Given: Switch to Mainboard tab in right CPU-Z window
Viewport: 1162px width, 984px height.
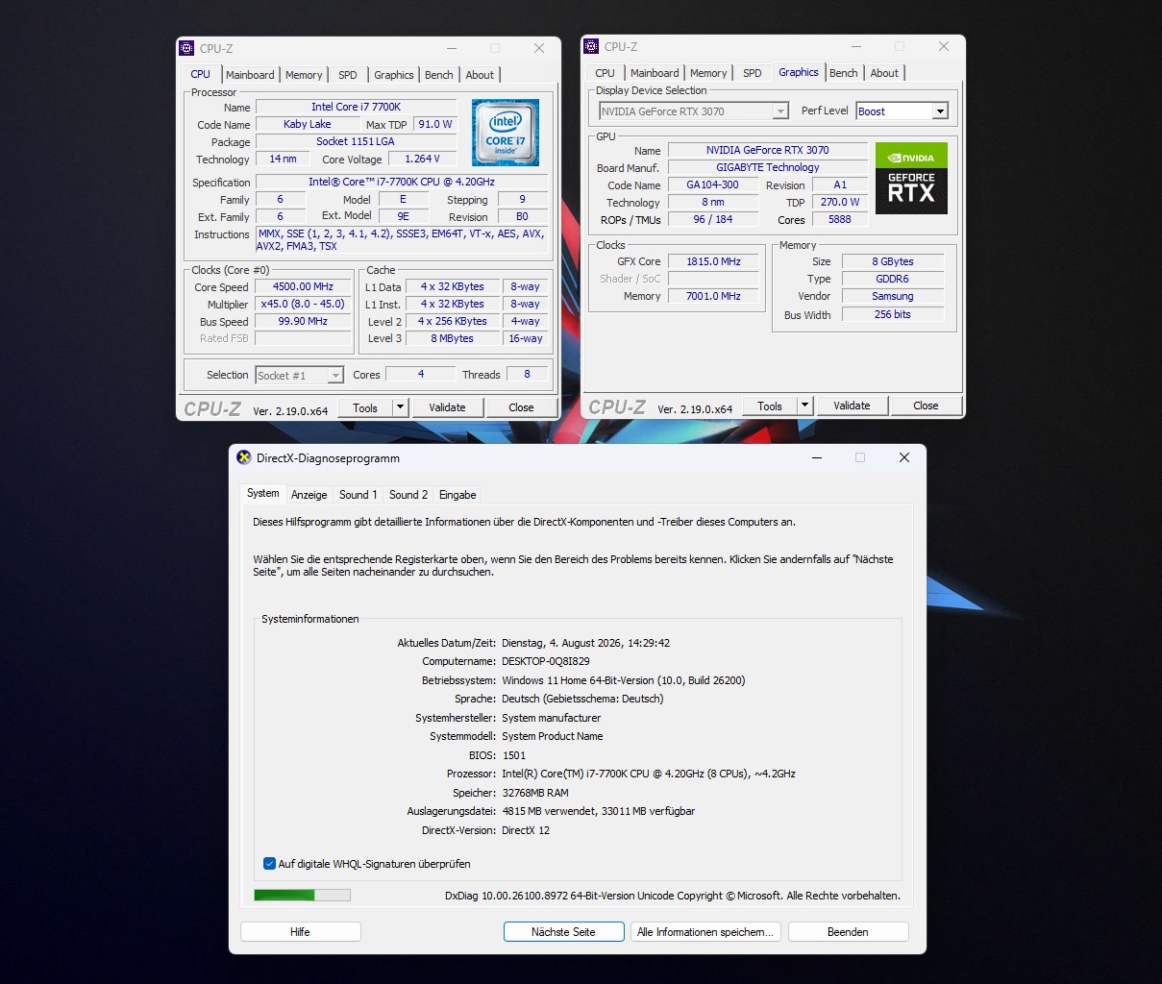Looking at the screenshot, I should coord(655,73).
